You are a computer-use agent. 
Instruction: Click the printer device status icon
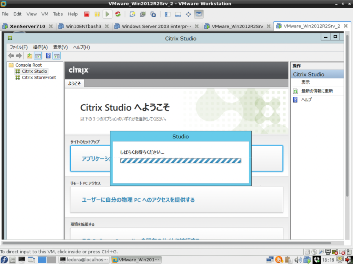coord(328,252)
